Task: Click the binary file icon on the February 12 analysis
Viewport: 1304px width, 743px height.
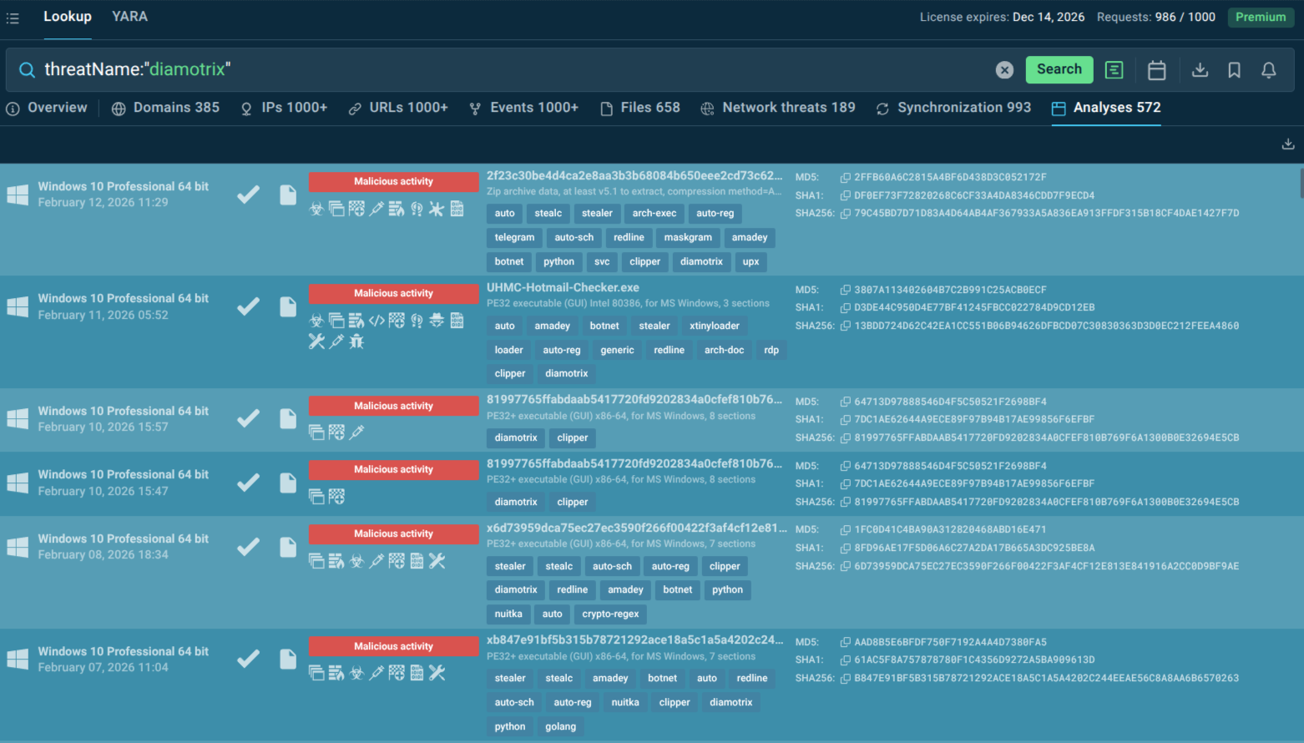Action: [x=456, y=210]
